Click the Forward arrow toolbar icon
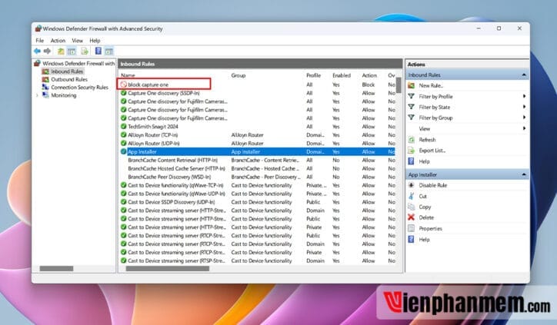Screen dimensions: 557x325 click(47, 51)
